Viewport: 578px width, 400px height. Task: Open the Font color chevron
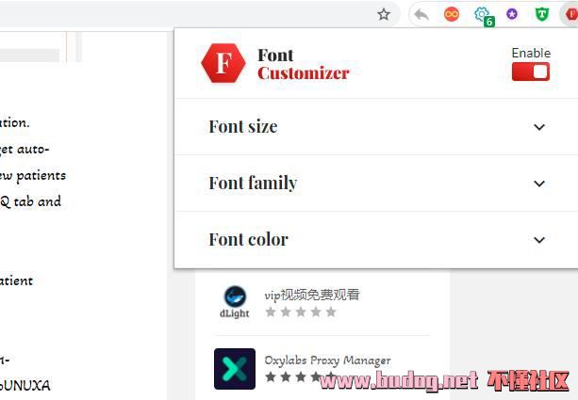pos(539,240)
